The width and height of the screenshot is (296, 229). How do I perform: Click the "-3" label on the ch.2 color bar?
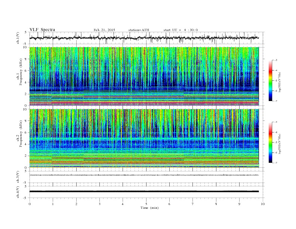[275, 122]
